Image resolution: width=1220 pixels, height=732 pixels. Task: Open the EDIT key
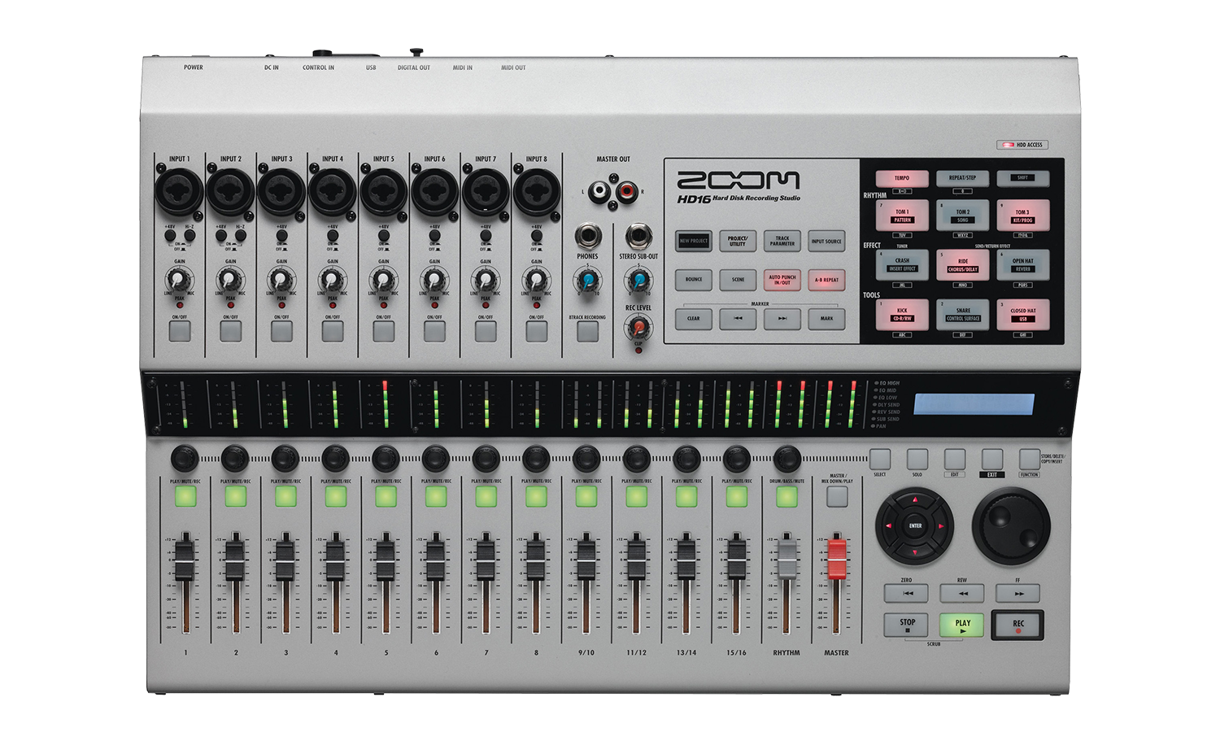(955, 459)
